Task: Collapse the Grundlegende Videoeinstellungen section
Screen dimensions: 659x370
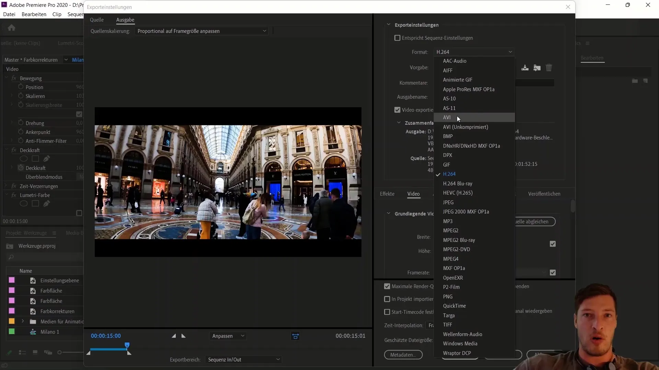Action: point(389,213)
